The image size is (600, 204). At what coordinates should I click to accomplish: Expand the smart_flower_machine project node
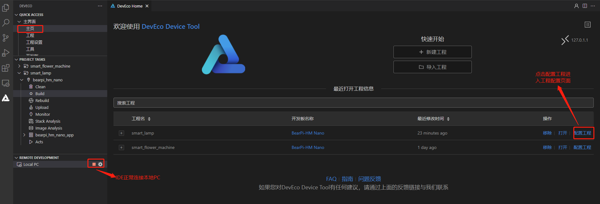pyautogui.click(x=19, y=66)
